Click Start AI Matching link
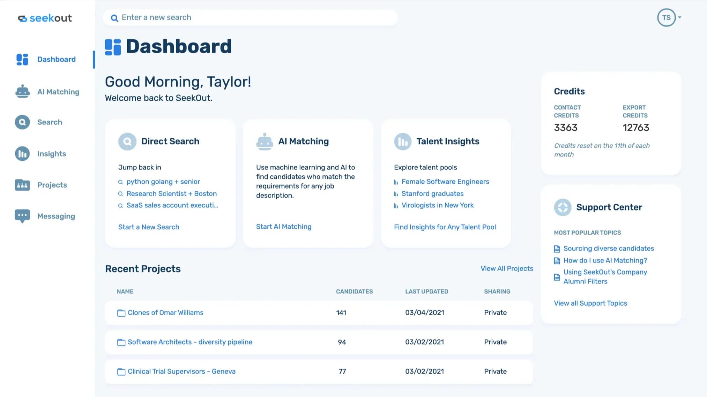Image resolution: width=707 pixels, height=397 pixels. click(284, 227)
